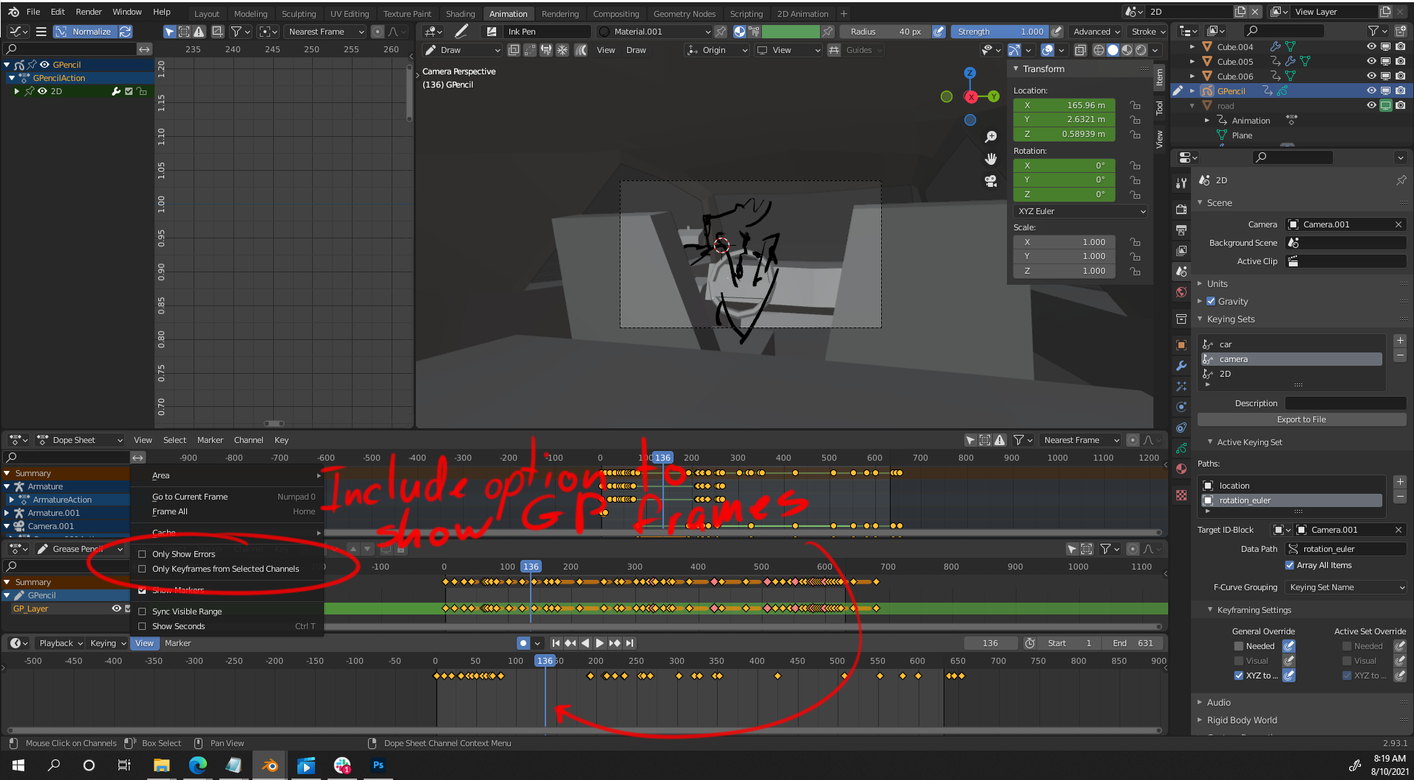
Task: Hide the GPencil object in outliner
Action: pyautogui.click(x=1371, y=91)
